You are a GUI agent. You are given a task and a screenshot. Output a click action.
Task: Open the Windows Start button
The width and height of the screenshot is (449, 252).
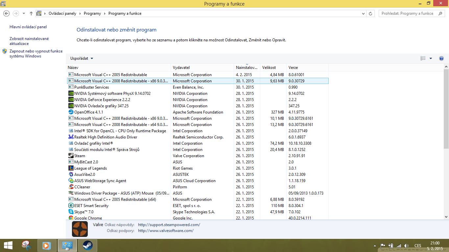pyautogui.click(x=8, y=245)
